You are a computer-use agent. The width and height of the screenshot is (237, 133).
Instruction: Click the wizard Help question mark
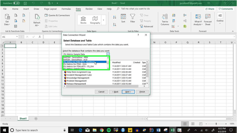click(138, 35)
